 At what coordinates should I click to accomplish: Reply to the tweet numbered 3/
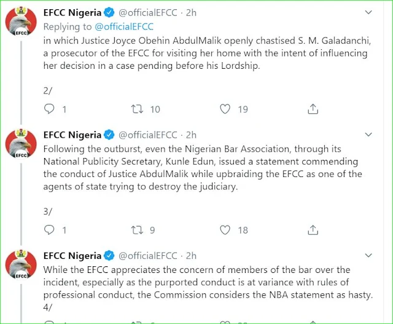point(49,230)
